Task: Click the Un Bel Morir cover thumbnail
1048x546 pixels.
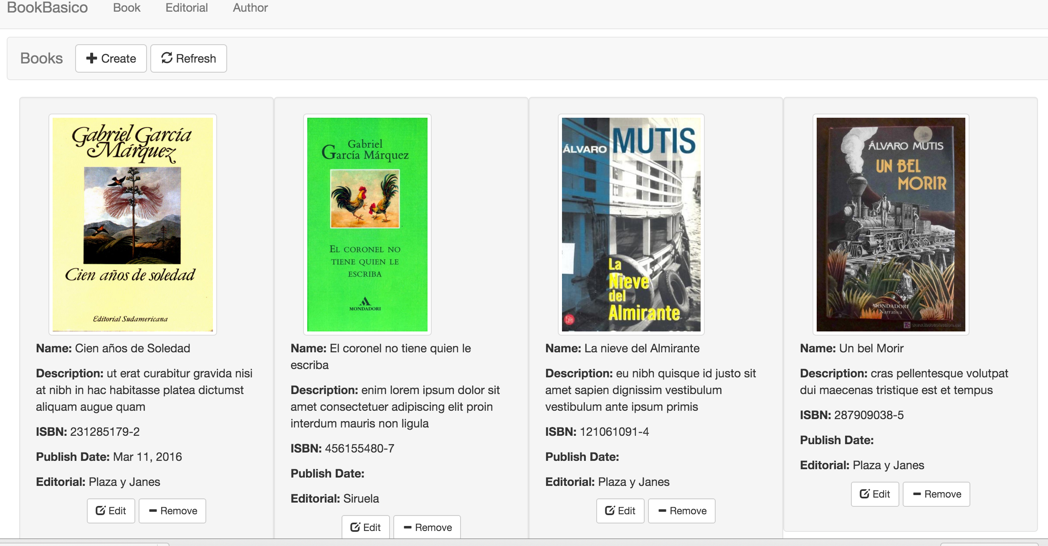Action: click(891, 225)
